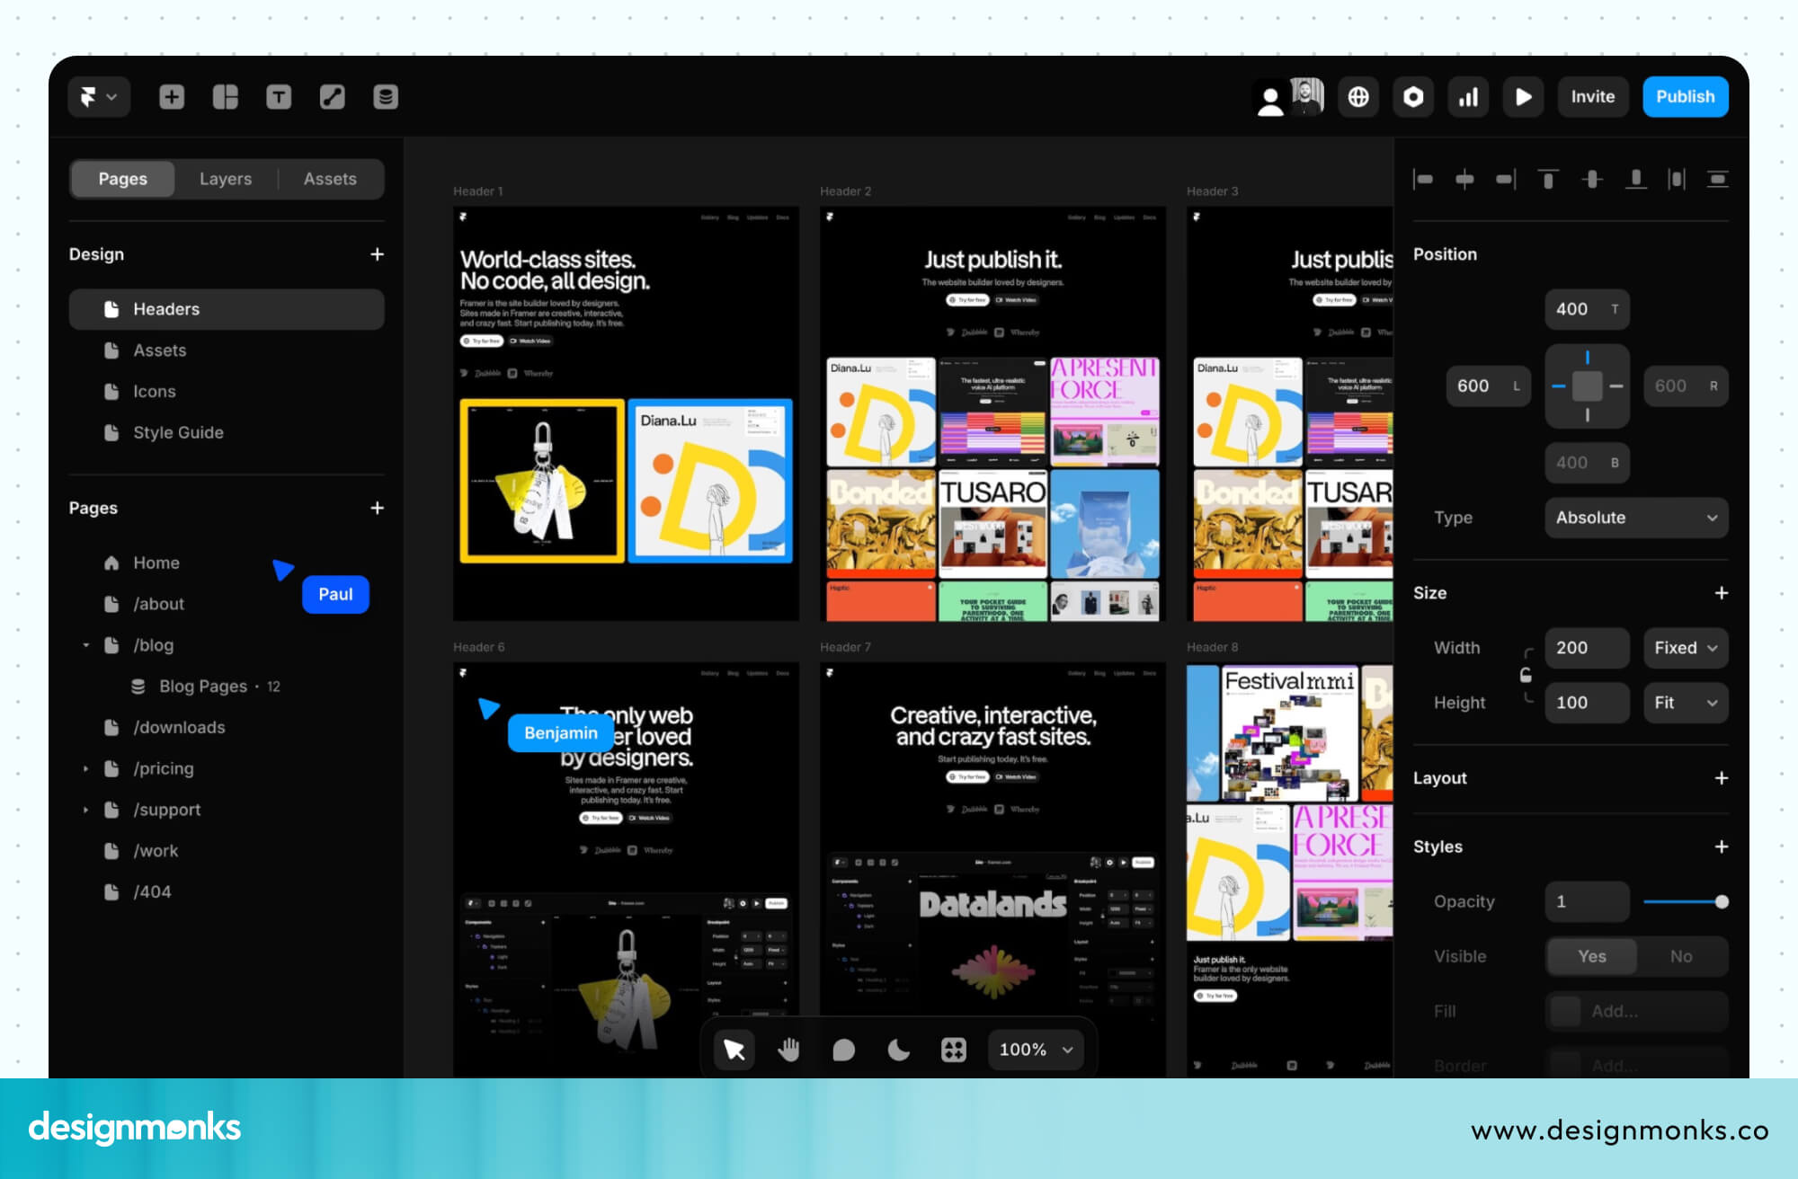Select the Text tool in toolbar
The image size is (1798, 1179).
279,97
